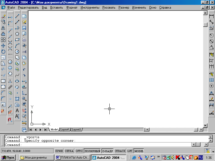This screenshot has height=161, width=215.
Task: Click the Пуск start button
Action: [x=8, y=158]
